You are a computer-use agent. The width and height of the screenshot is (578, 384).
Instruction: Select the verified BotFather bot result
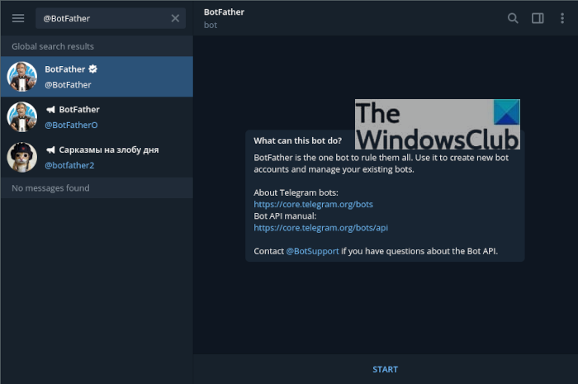pos(97,77)
